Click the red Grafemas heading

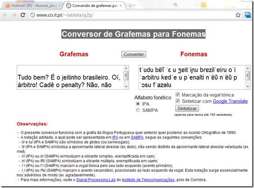tap(74, 54)
